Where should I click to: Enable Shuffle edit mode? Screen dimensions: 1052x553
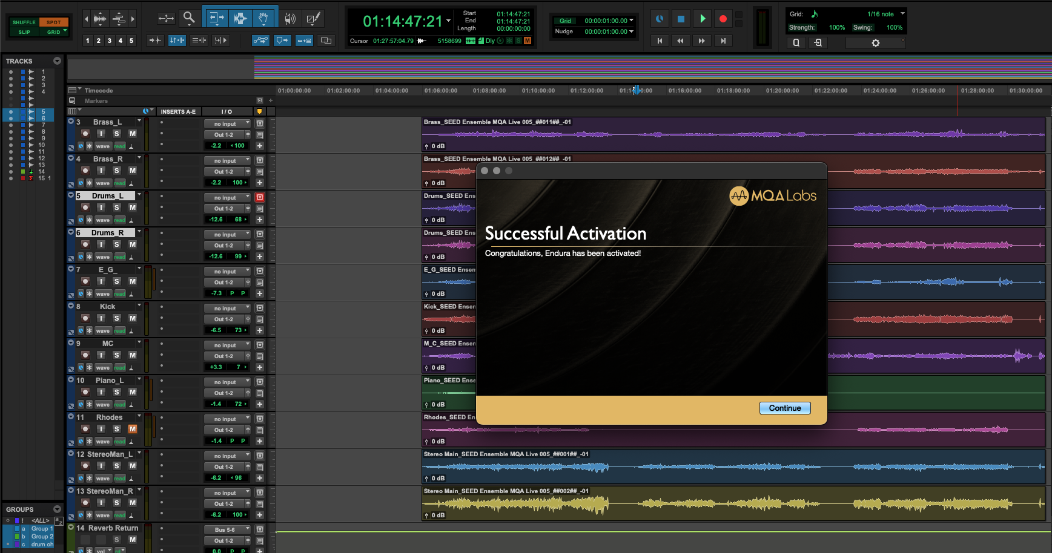point(24,22)
